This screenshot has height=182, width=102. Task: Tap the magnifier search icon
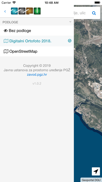(x=94, y=13)
